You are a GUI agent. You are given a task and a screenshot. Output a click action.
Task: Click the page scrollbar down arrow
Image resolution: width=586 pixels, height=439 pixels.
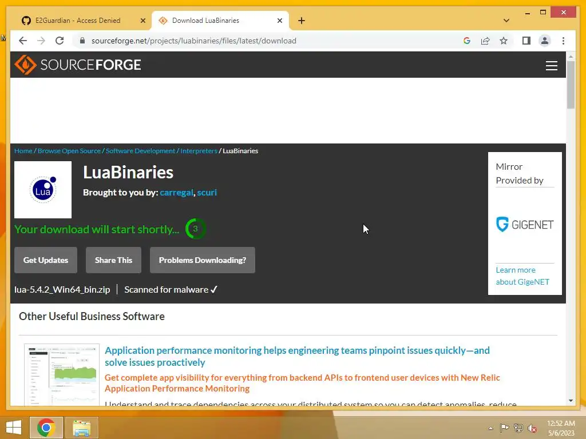(x=571, y=401)
